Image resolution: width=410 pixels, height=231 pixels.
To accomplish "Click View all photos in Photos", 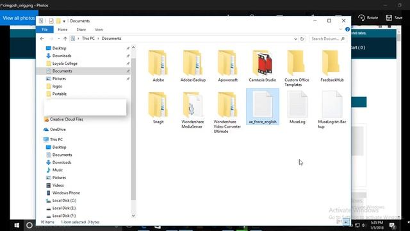I will pyautogui.click(x=19, y=18).
